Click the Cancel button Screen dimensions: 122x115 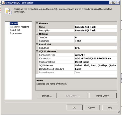pos(92,108)
